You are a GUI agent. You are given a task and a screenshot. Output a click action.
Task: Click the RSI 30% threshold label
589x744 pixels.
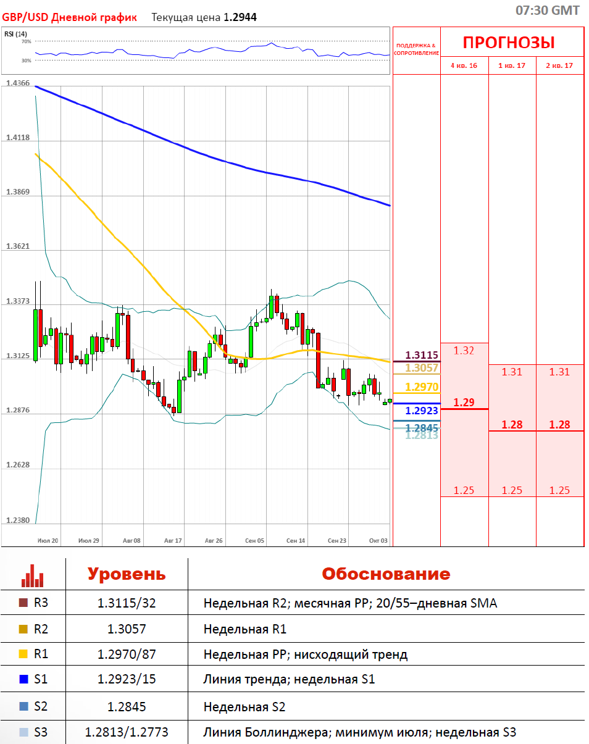(26, 61)
